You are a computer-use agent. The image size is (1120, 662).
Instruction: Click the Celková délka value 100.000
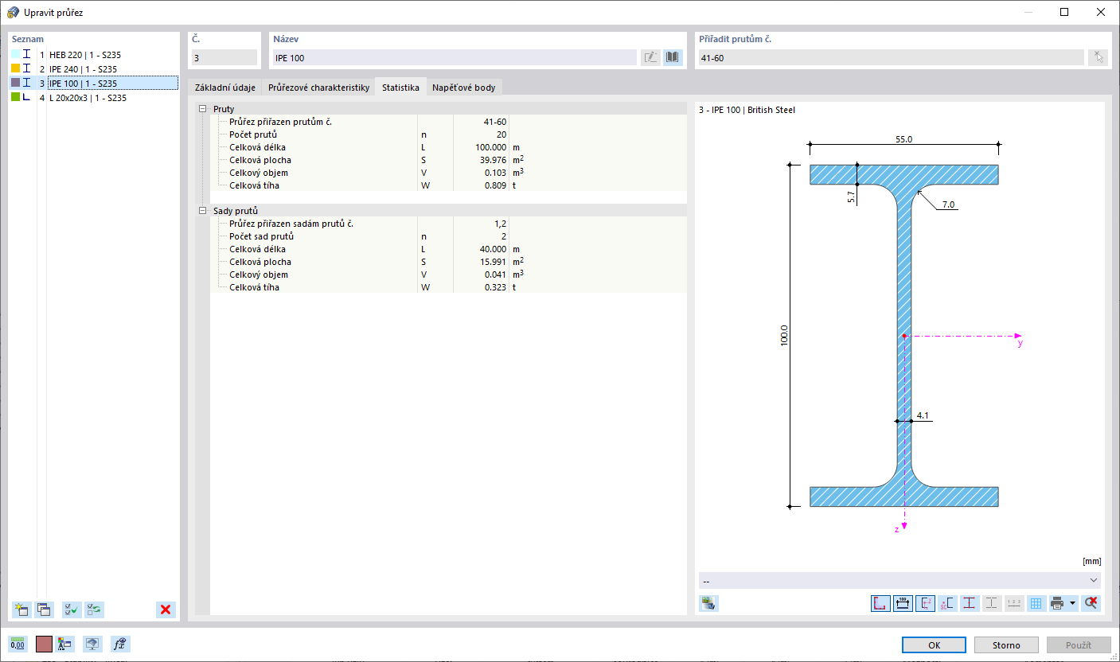[490, 147]
